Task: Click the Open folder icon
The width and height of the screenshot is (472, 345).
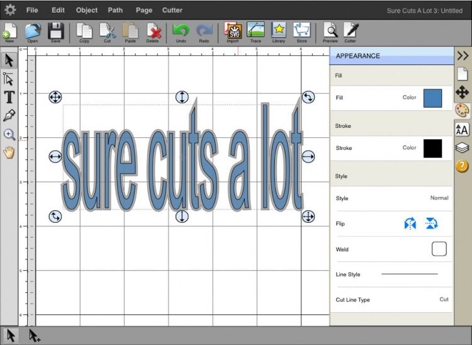Action: tap(33, 33)
